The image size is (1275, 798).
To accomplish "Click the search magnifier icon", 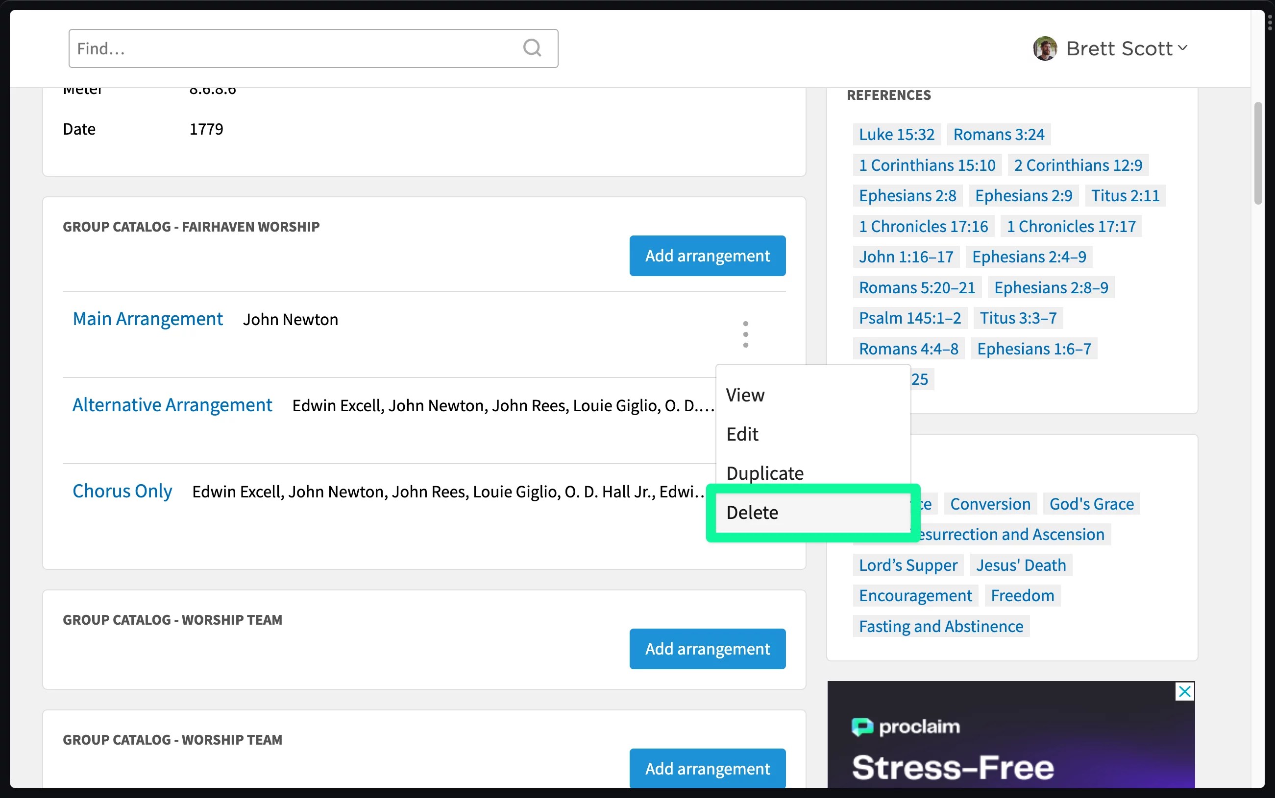I will 532,48.
